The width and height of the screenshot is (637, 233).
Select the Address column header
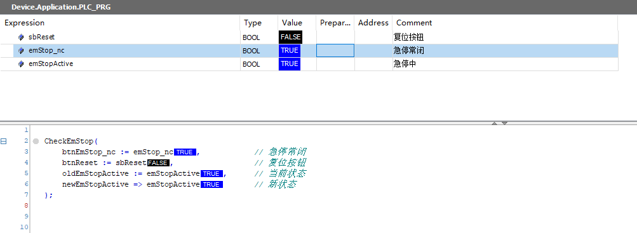373,23
